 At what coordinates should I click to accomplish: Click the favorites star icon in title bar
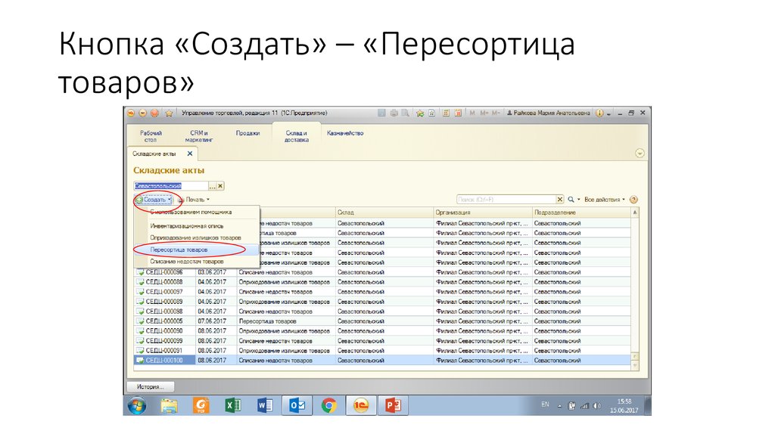pyautogui.click(x=169, y=113)
